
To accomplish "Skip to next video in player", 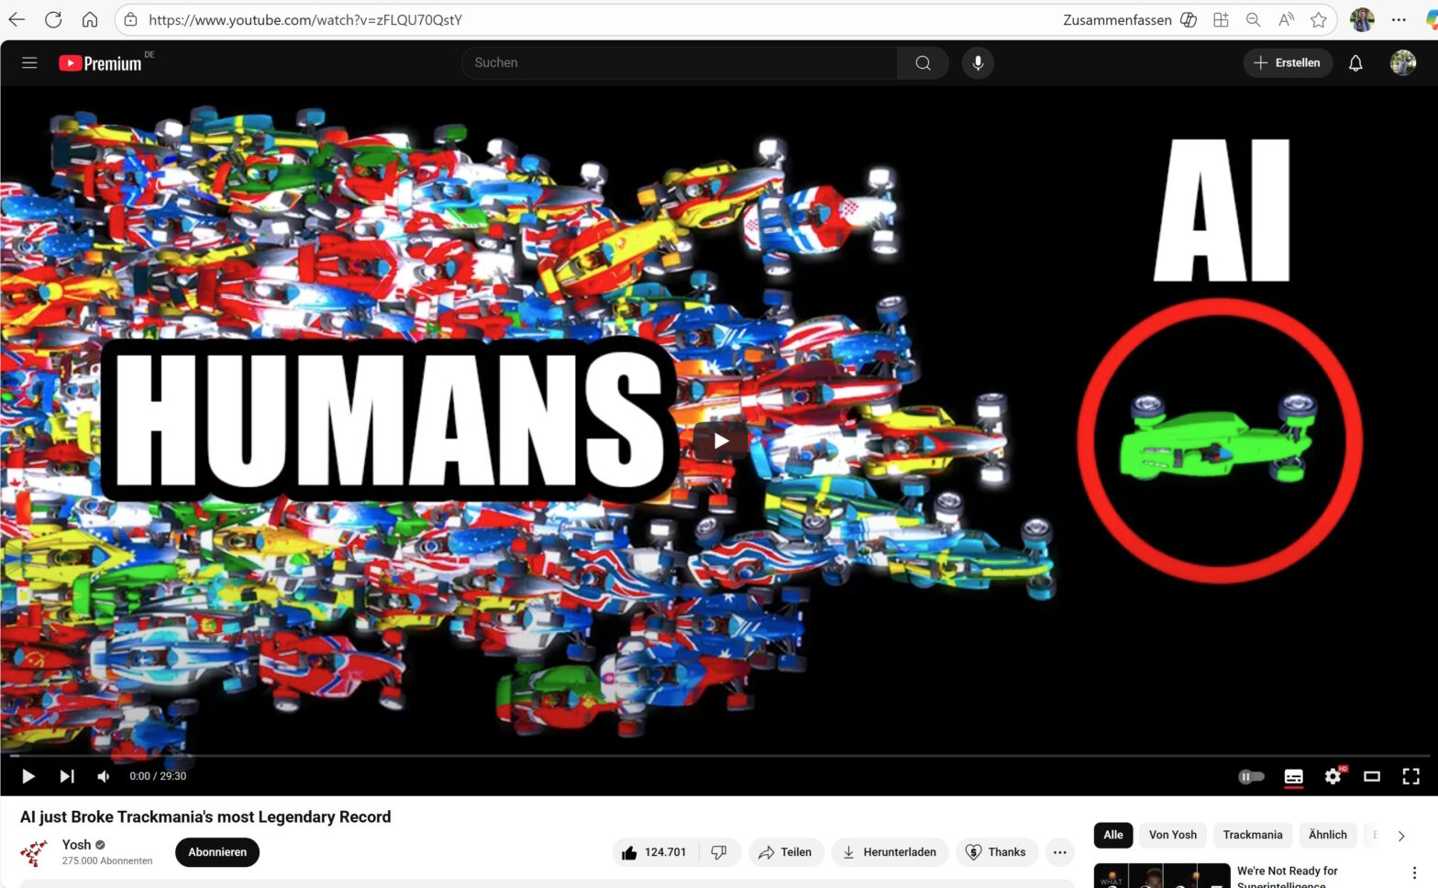I will pyautogui.click(x=67, y=776).
